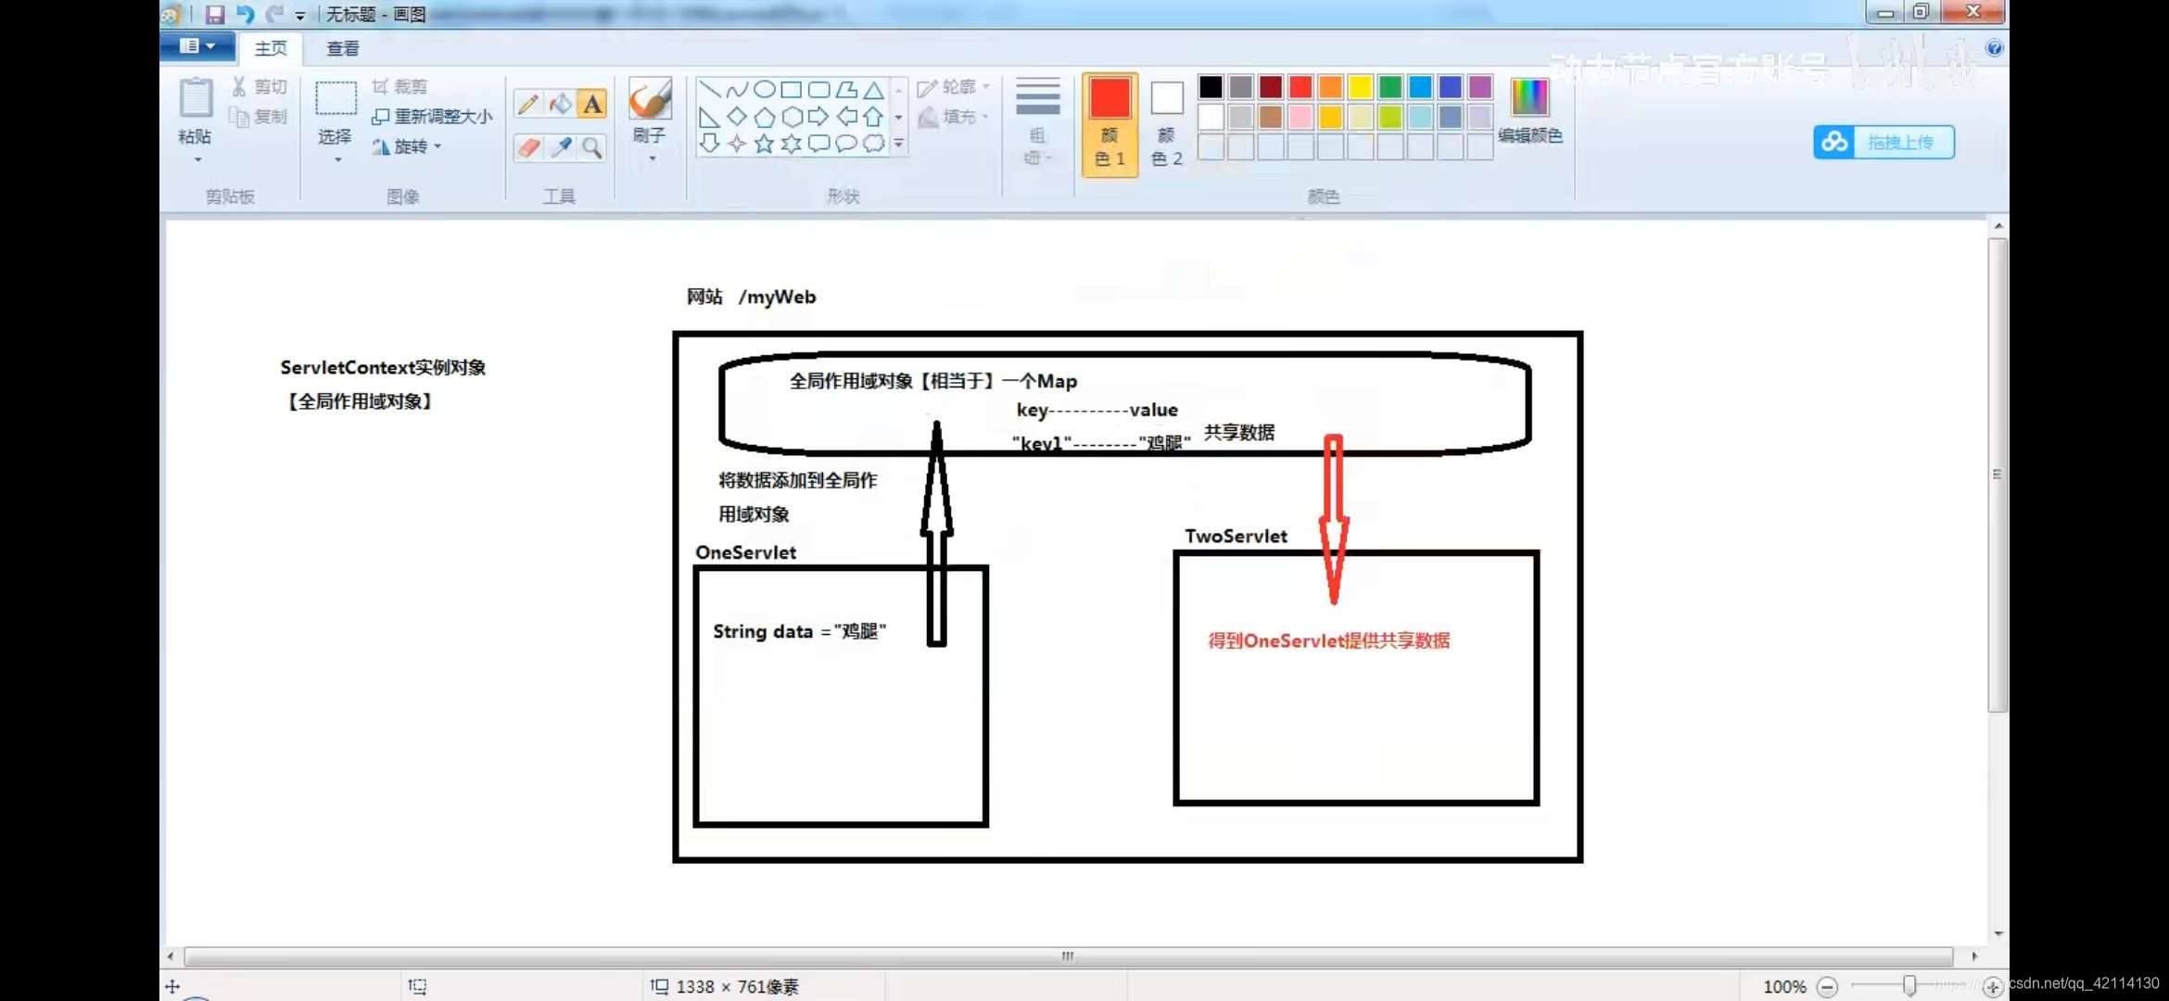Select the Fill with color bucket tool
The width and height of the screenshot is (2169, 1001).
[560, 104]
